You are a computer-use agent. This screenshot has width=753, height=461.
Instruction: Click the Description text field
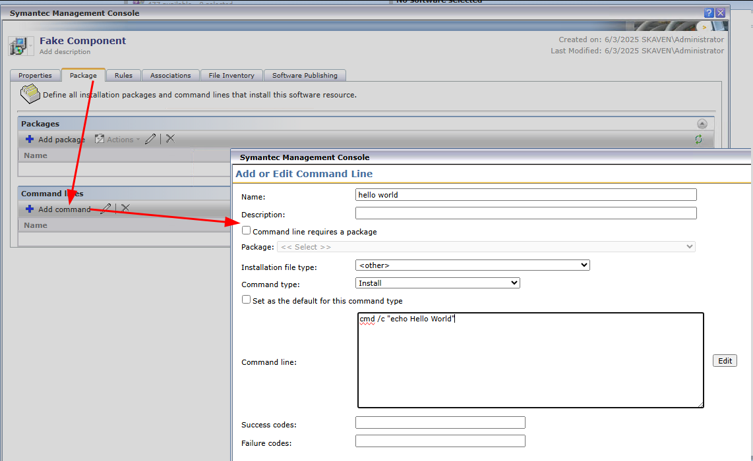pos(526,213)
